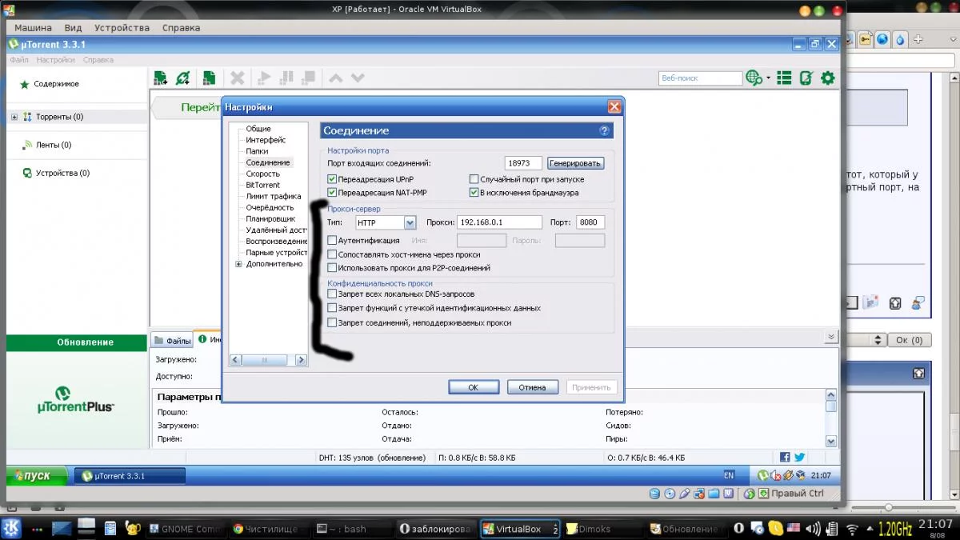Enable Запрет всех локальных DNS-запросов

tap(332, 294)
